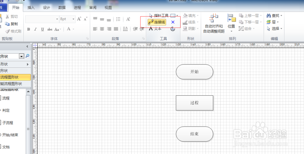The width and height of the screenshot is (304, 154).
Task: Pick 子流程 shape in stencil
Action: pos(7,123)
